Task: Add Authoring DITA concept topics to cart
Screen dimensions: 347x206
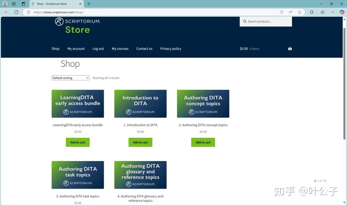Action: pos(203,142)
